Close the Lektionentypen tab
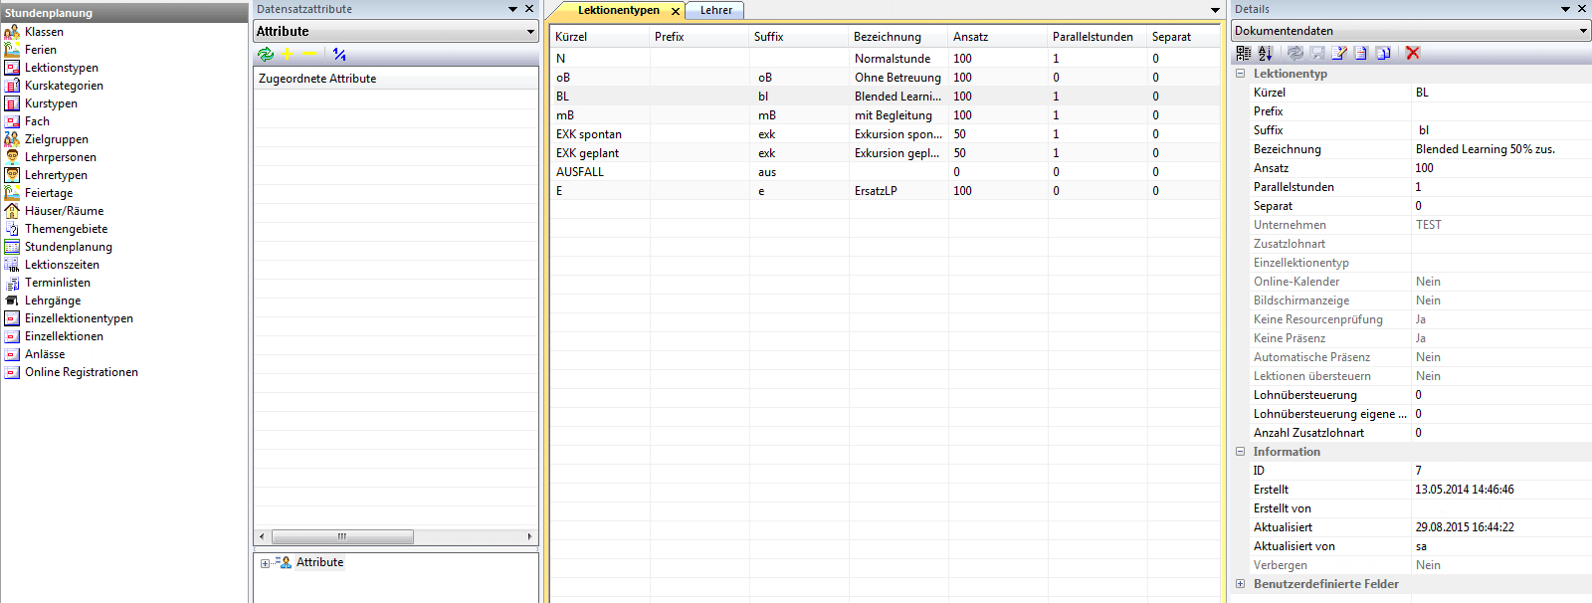The image size is (1592, 603). (x=676, y=11)
